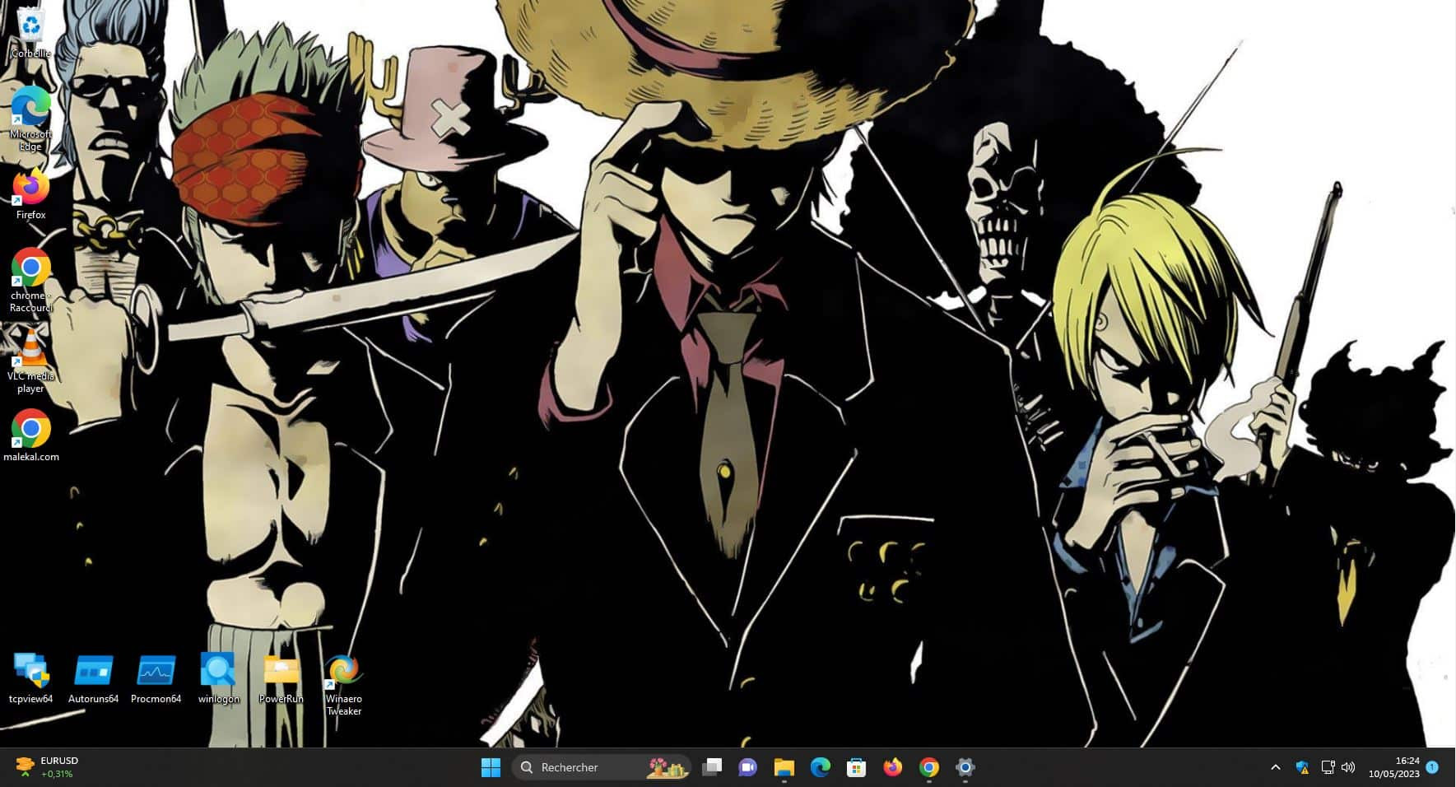Open the Chat taskbar icon

click(747, 767)
